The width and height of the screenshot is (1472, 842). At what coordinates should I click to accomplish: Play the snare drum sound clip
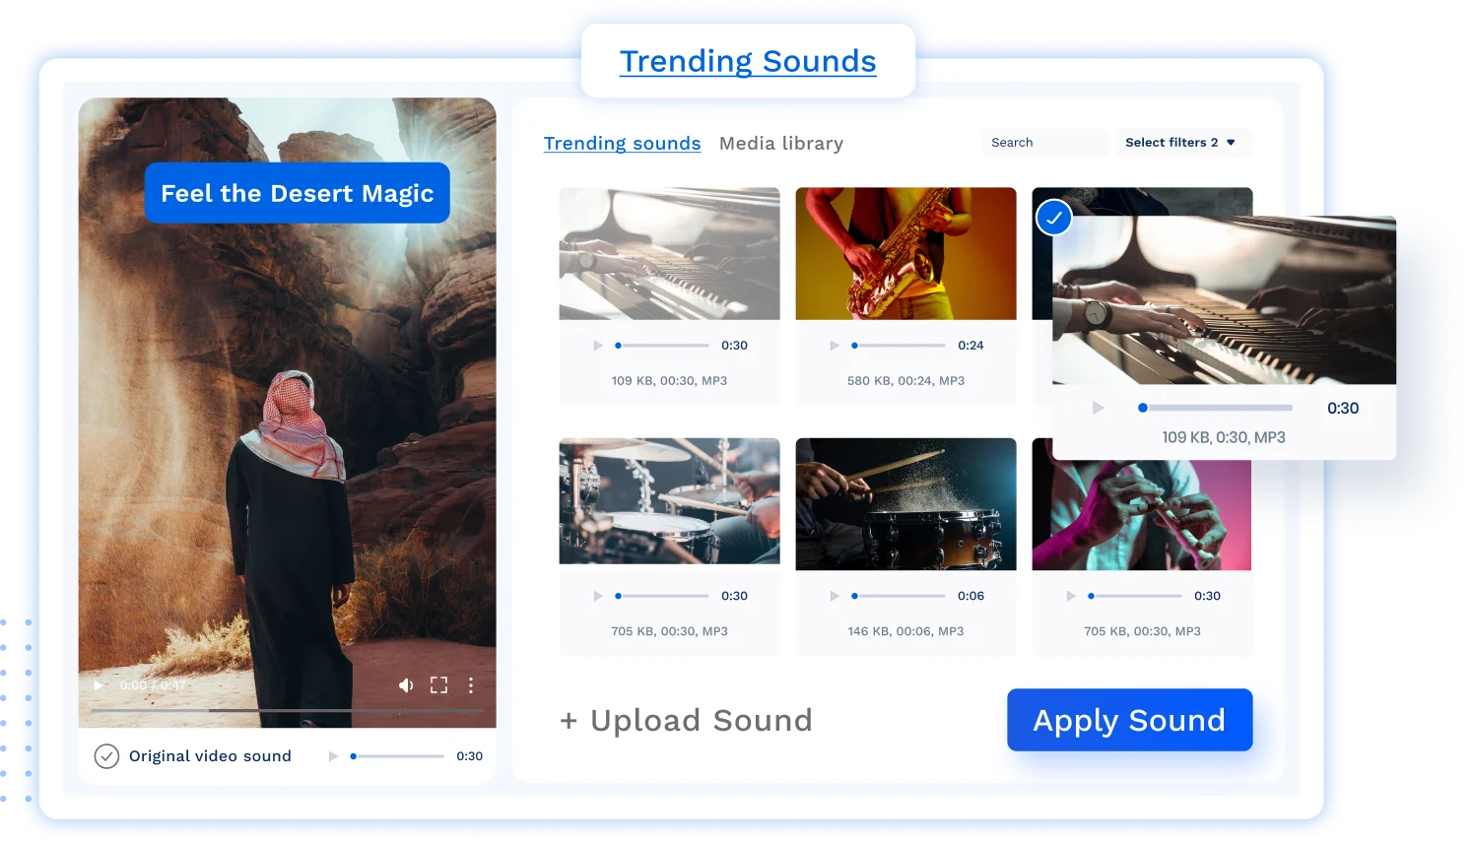pos(835,596)
